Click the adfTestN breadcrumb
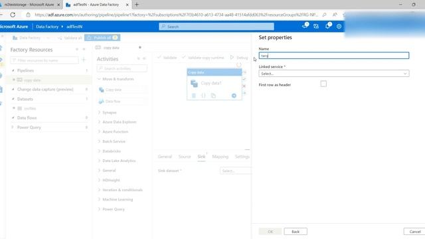 tap(74, 27)
